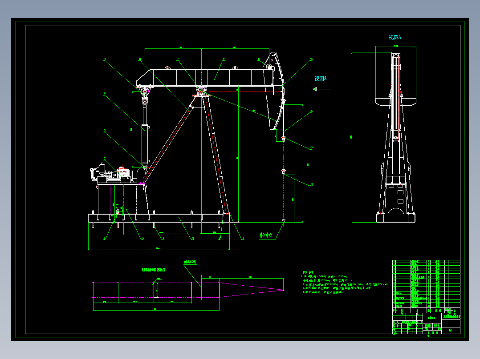Pick part callout number 12
This screenshot has width=480, height=359.
(x=178, y=59)
